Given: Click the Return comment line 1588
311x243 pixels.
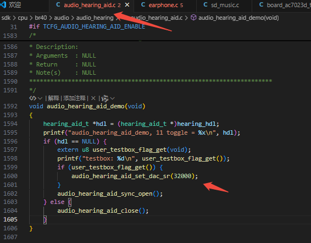Looking at the screenshot, I should click(63, 64).
